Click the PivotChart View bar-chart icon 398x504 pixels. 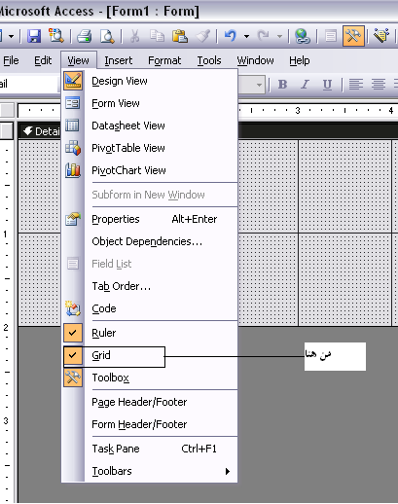(x=73, y=170)
